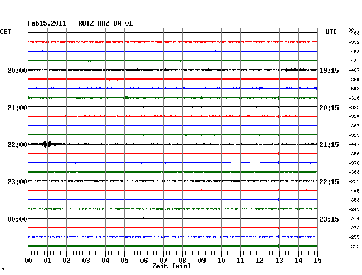
Task: Click the 22:15 UTC time label
Action: tap(329, 182)
